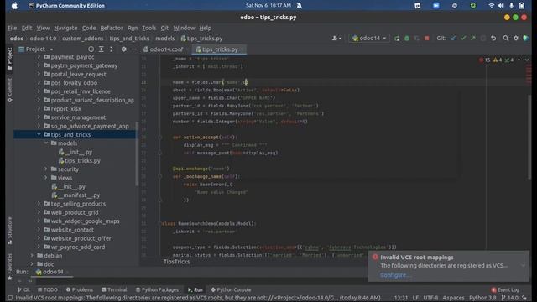Click the Python 3.8 interpreter in status bar
The width and height of the screenshot is (537, 302).
[x=482, y=298]
